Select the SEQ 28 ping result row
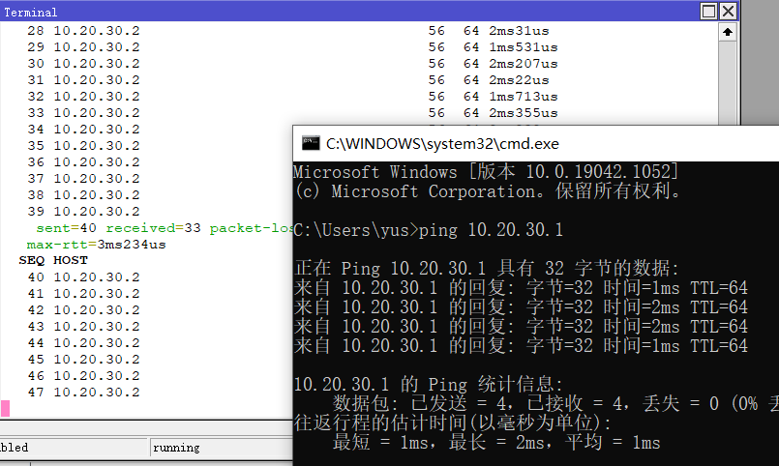Image resolution: width=779 pixels, height=466 pixels. tap(83, 31)
